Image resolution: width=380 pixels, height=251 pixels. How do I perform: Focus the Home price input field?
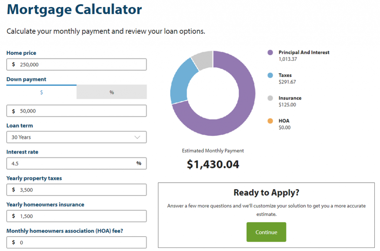80,65
